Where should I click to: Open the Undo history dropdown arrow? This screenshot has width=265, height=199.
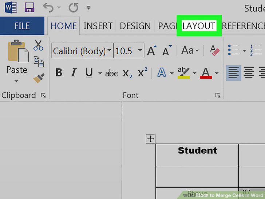59,7
